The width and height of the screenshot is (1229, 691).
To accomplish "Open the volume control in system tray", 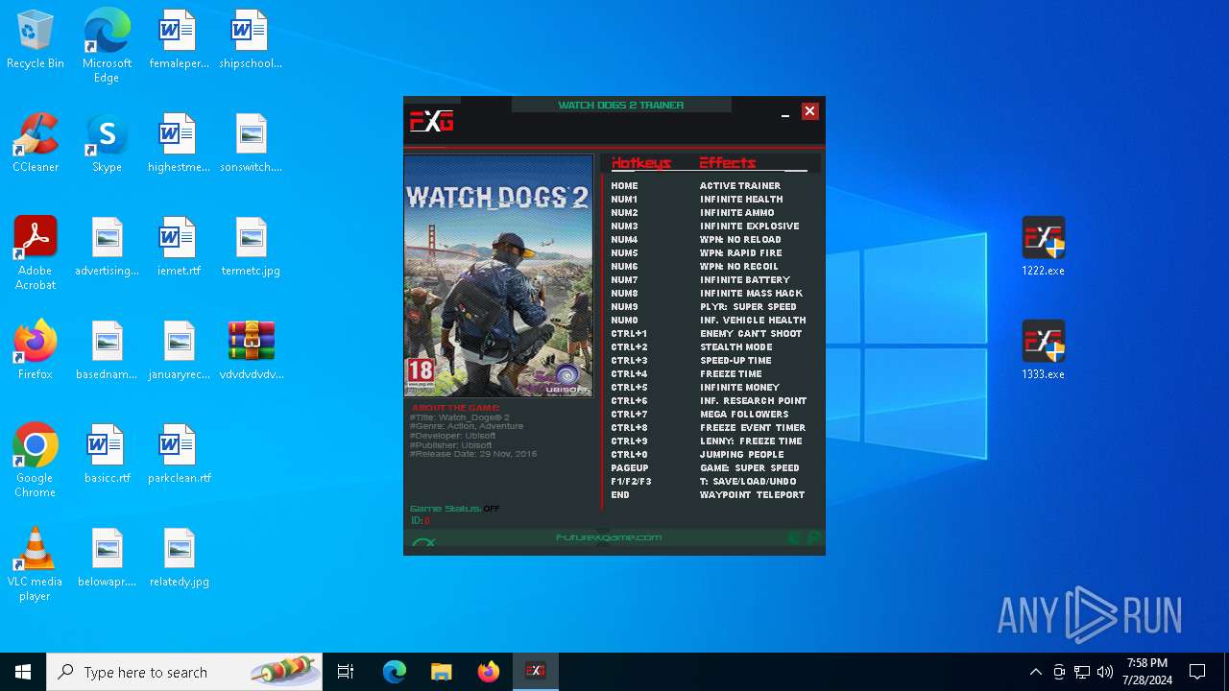I will point(1105,672).
